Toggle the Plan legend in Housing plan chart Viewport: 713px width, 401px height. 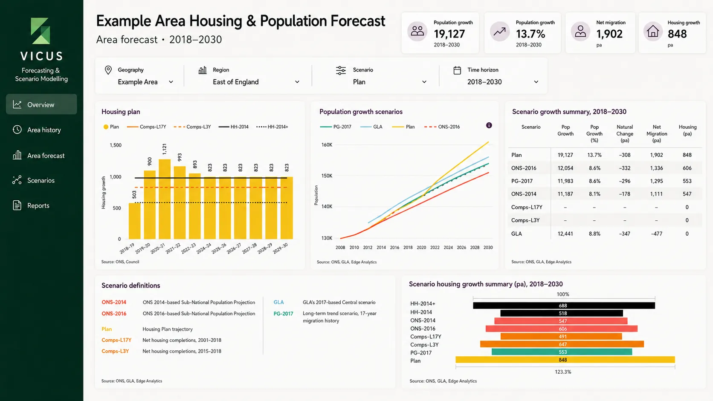point(111,127)
